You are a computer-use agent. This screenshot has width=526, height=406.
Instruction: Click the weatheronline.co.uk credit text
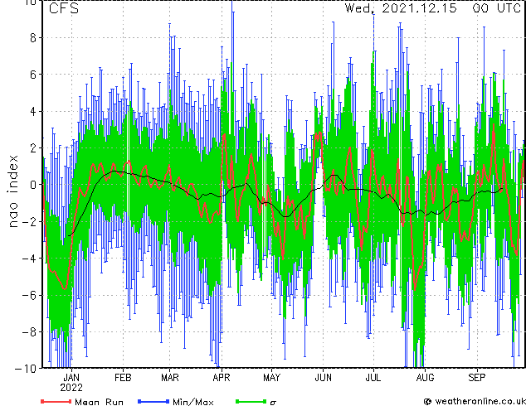(x=480, y=401)
